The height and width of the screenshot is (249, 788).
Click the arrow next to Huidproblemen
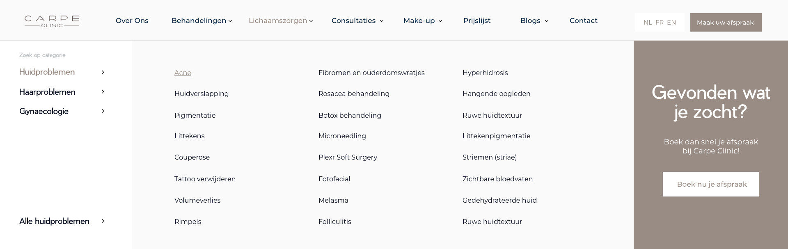103,72
